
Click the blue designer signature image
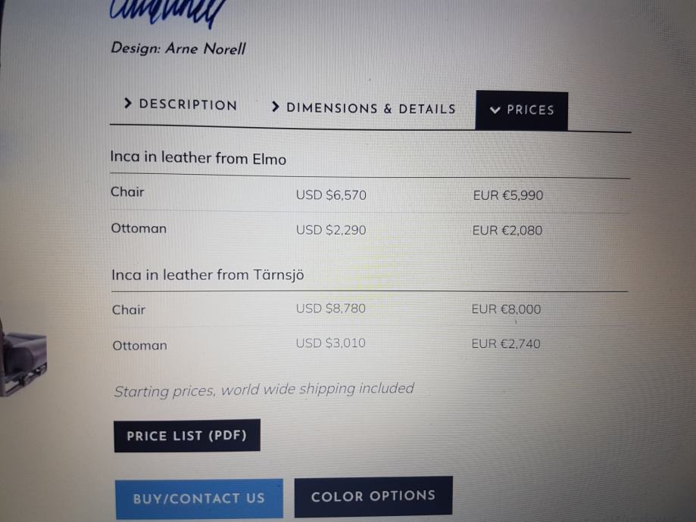[x=168, y=13]
